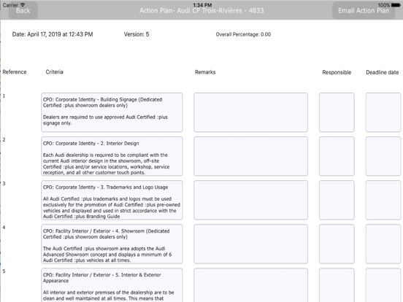Focus Remarks field for Trademarks and Logo row
The image size is (403, 302).
(x=250, y=200)
